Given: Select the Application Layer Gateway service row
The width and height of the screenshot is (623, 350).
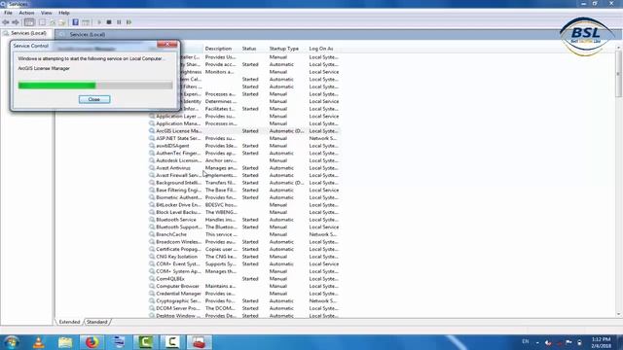Looking at the screenshot, I should click(244, 117).
